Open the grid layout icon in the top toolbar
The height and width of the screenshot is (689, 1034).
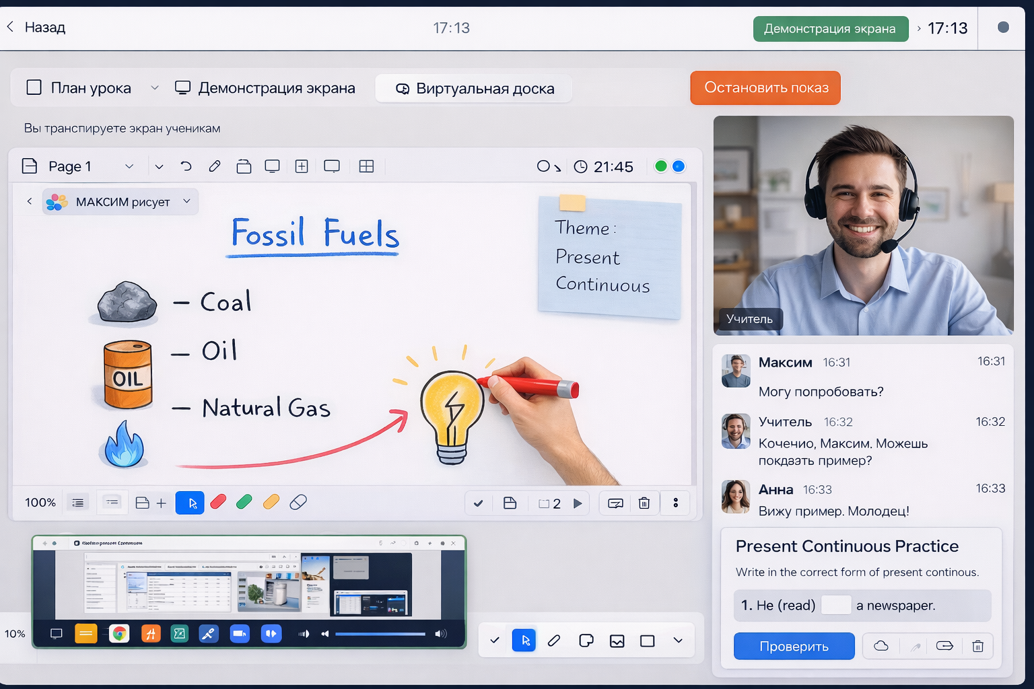click(367, 166)
